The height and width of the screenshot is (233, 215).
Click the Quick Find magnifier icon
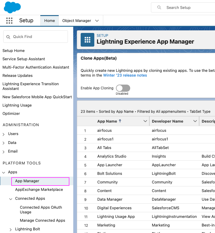(8, 37)
